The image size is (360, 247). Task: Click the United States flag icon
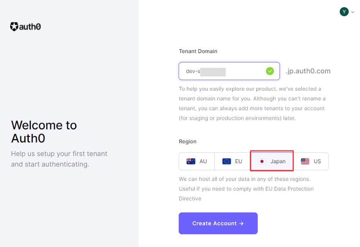point(305,161)
